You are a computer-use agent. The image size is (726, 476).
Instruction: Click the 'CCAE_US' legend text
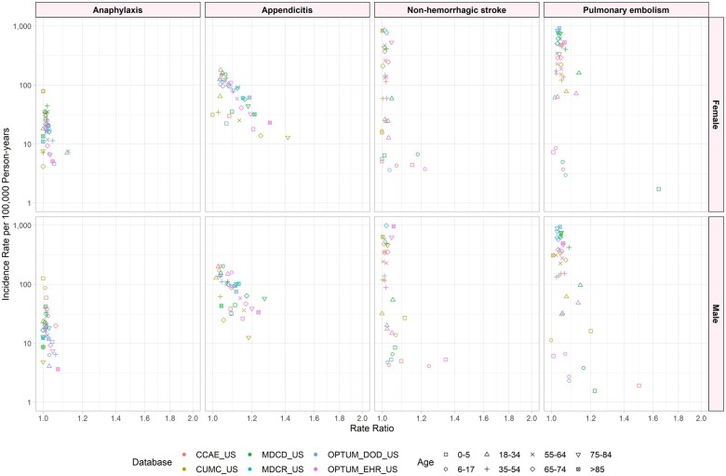(216, 455)
